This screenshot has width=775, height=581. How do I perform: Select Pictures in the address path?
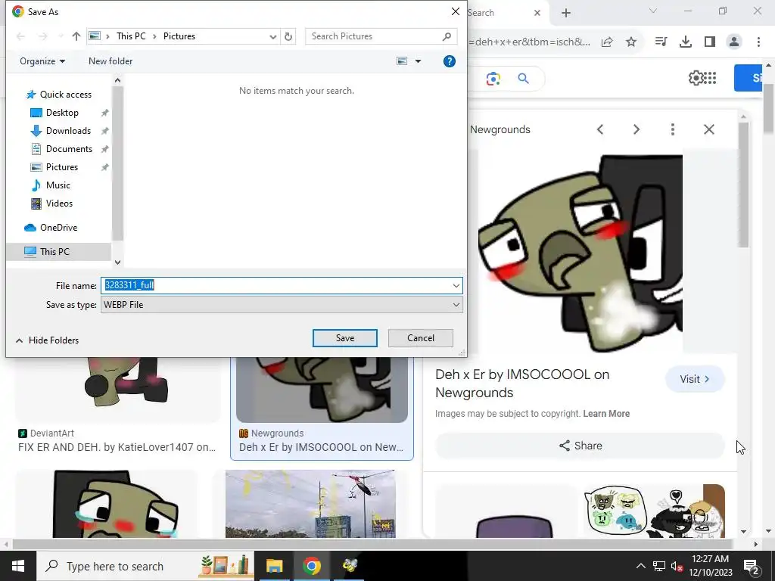(x=179, y=36)
